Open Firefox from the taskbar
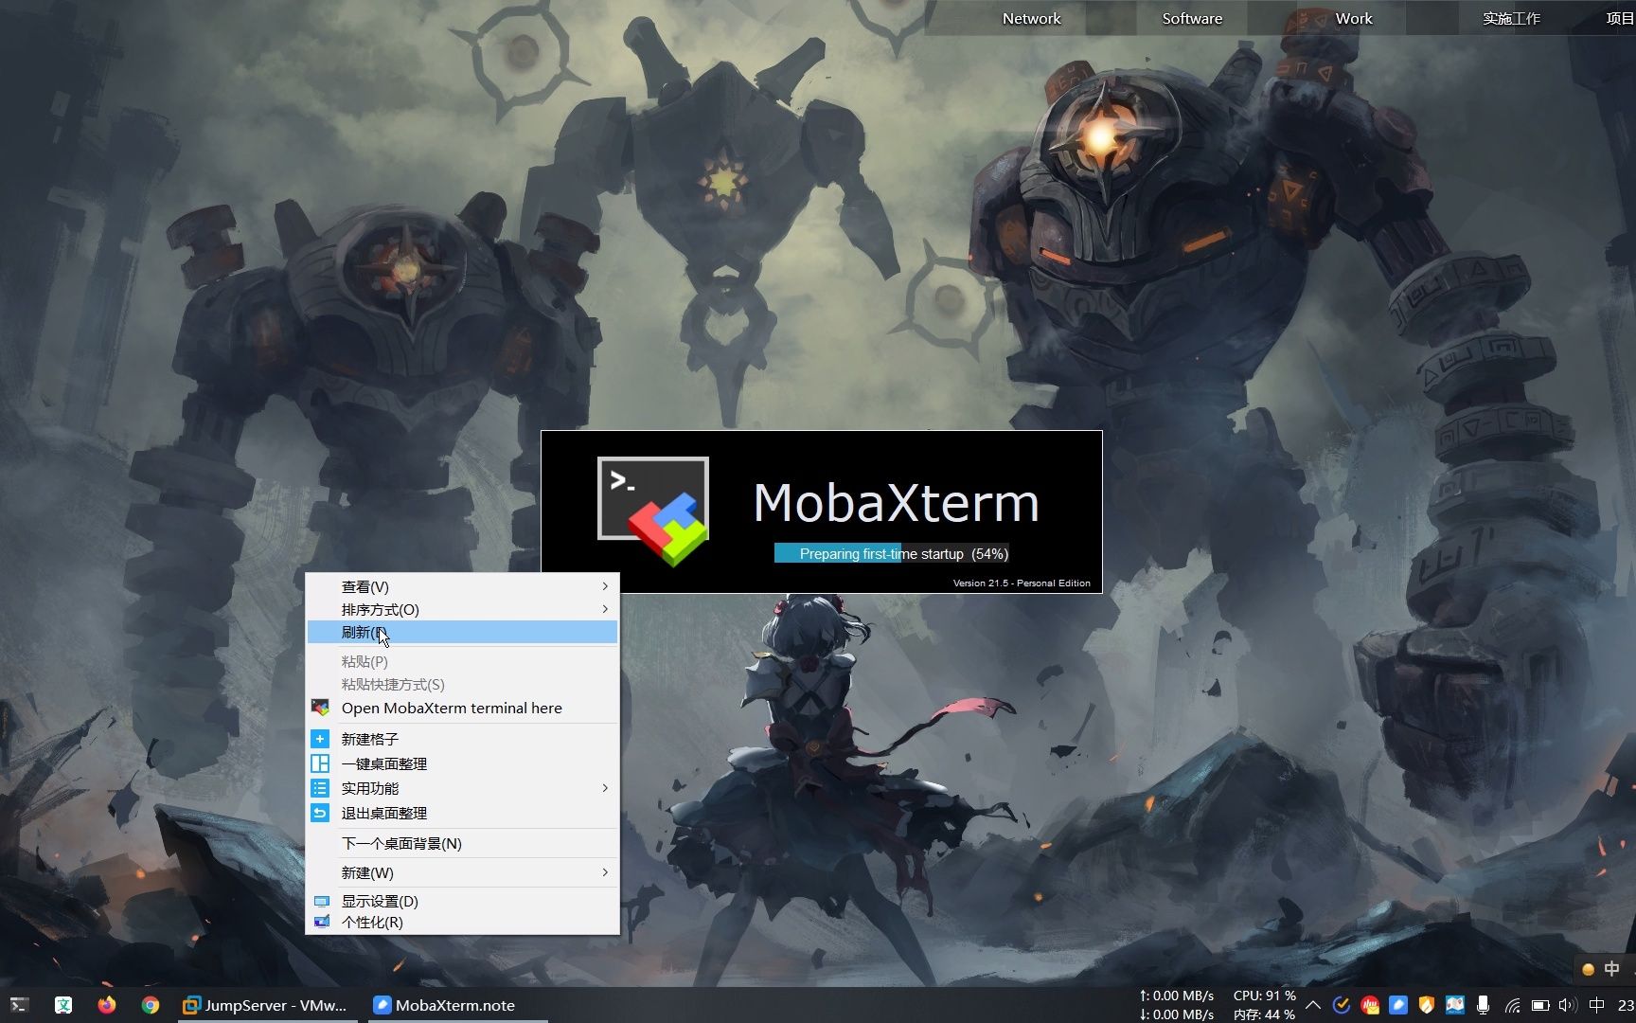Image resolution: width=1636 pixels, height=1023 pixels. click(107, 1005)
